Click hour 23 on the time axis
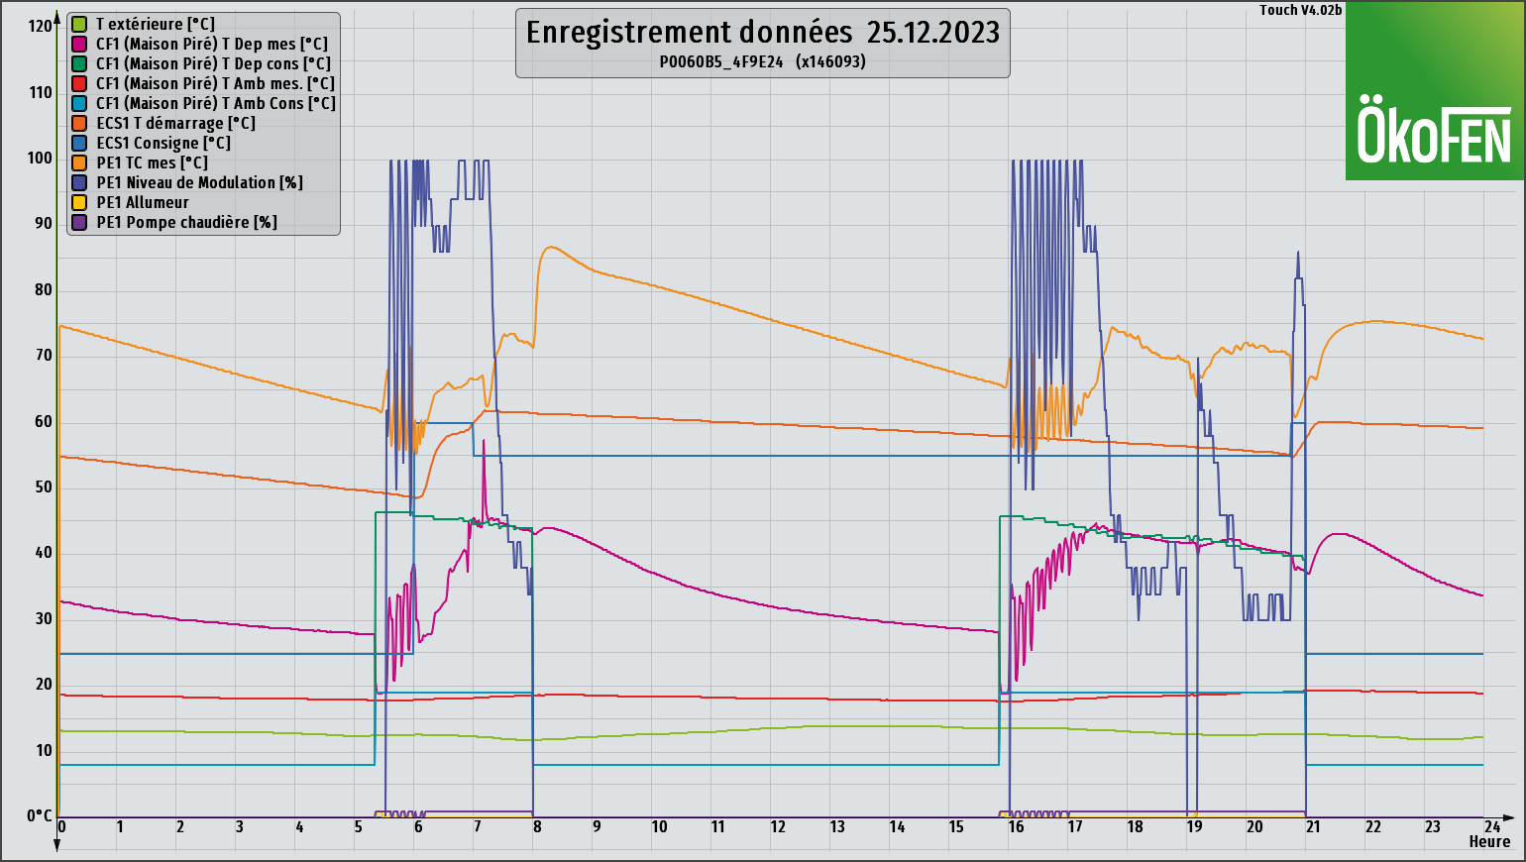 pos(1433,826)
